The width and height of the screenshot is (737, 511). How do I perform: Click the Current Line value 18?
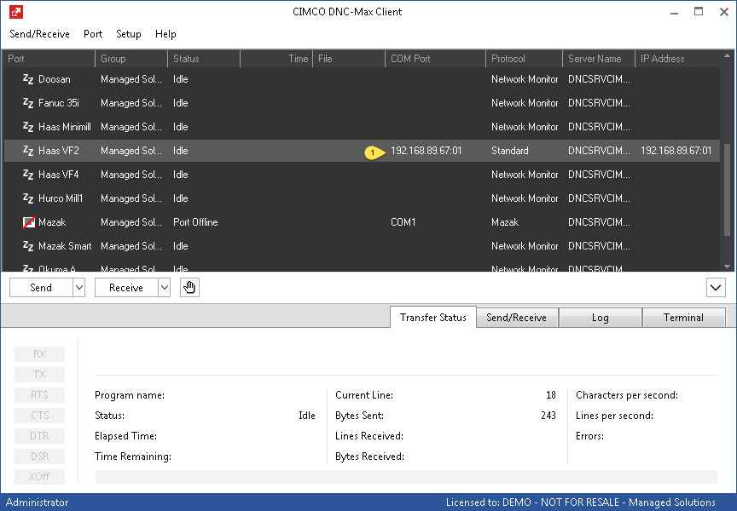[x=551, y=395]
